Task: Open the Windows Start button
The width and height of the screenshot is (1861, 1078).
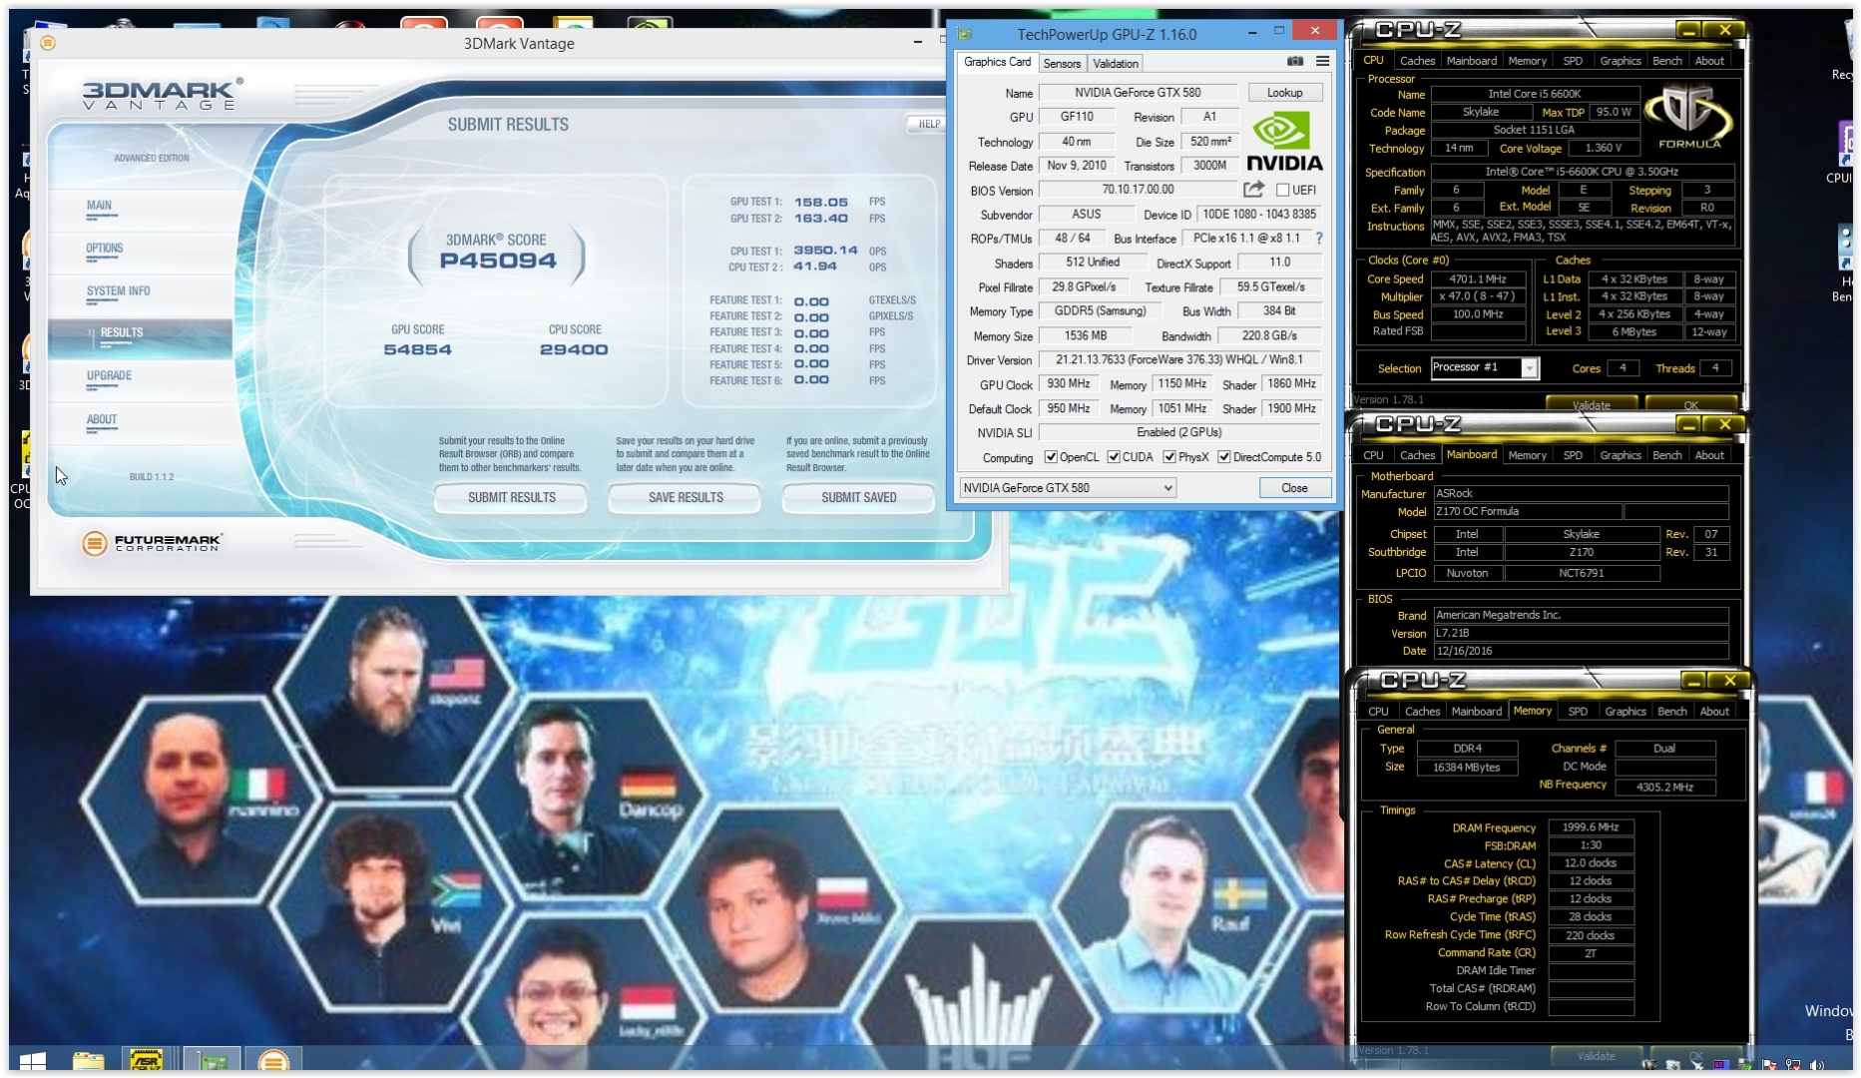Action: 32,1060
